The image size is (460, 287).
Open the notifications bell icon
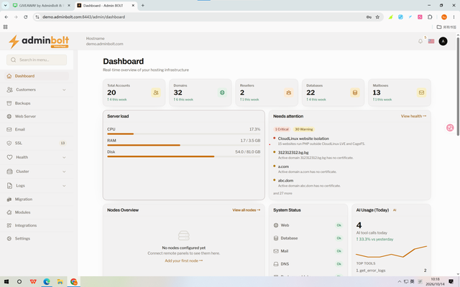tap(420, 42)
